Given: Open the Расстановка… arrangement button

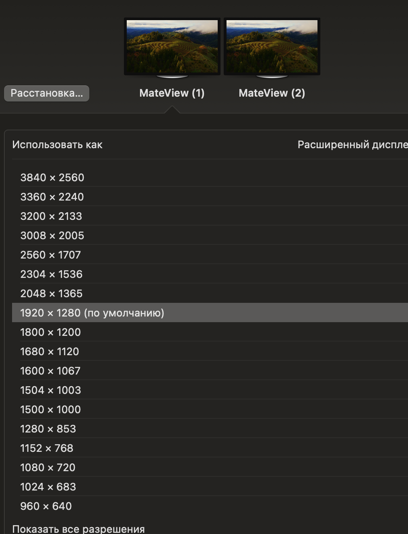Looking at the screenshot, I should pos(47,93).
